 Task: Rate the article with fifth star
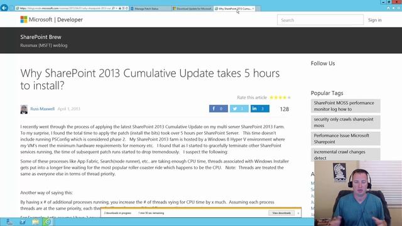point(289,97)
